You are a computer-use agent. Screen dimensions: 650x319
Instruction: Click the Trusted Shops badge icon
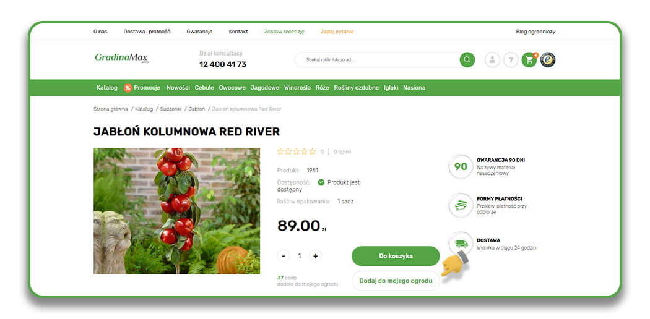(x=548, y=60)
